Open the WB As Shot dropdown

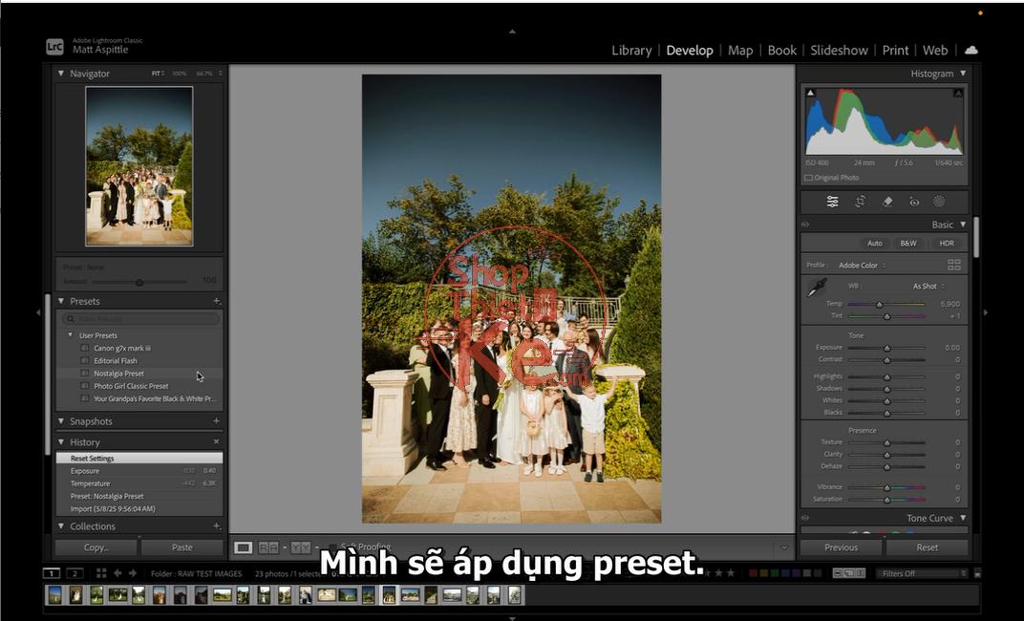pos(928,287)
